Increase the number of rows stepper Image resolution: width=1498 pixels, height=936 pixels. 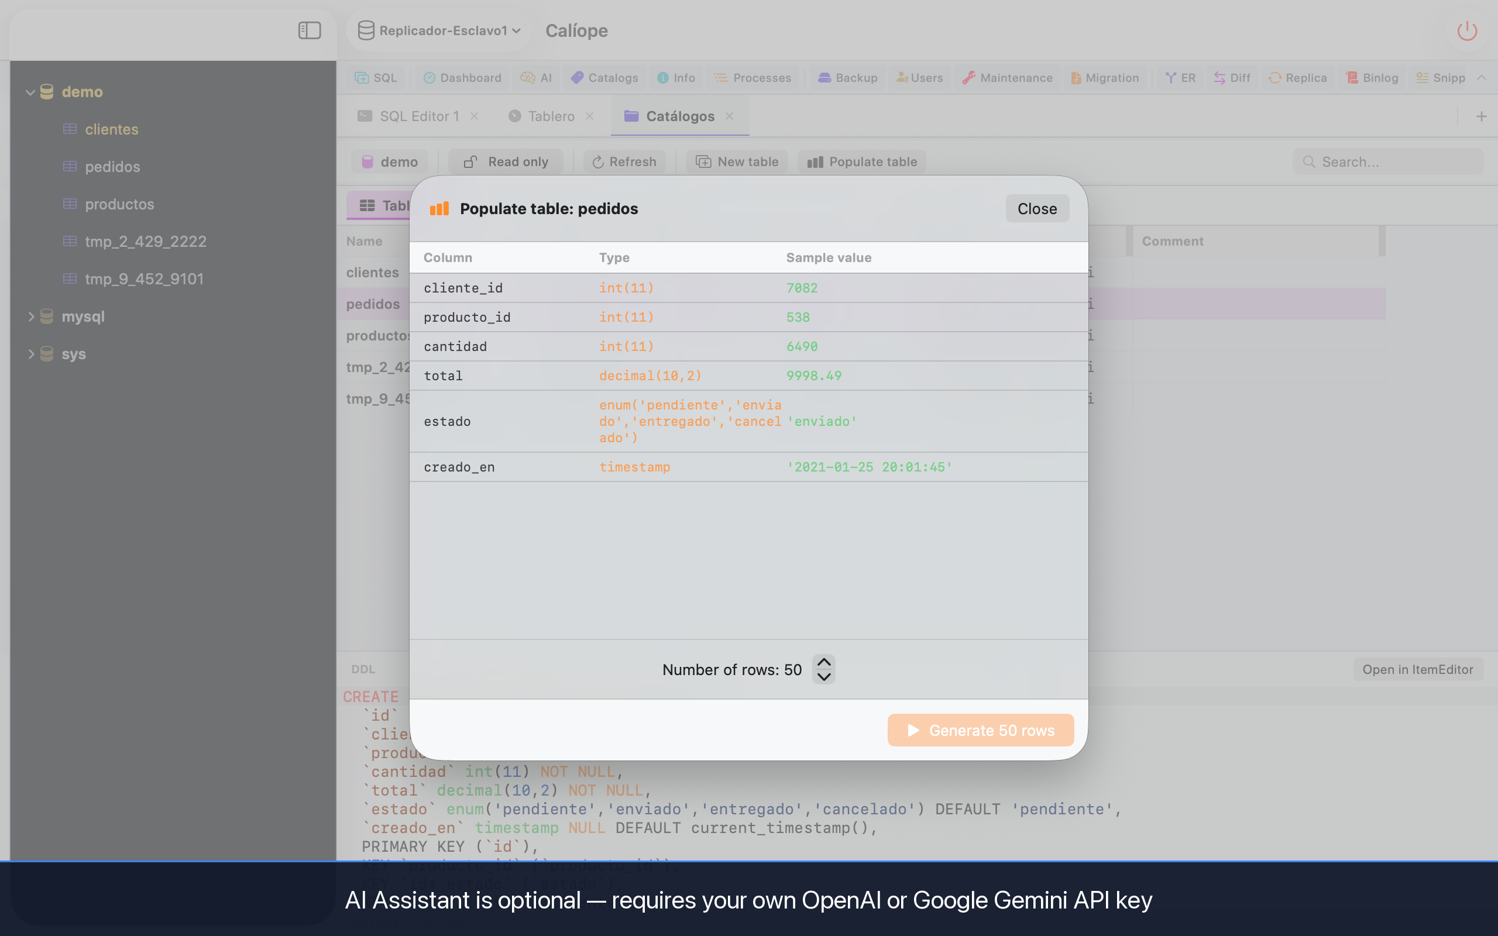click(824, 662)
